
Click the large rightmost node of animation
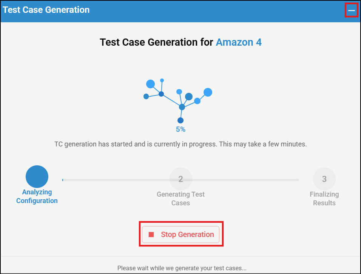208,92
